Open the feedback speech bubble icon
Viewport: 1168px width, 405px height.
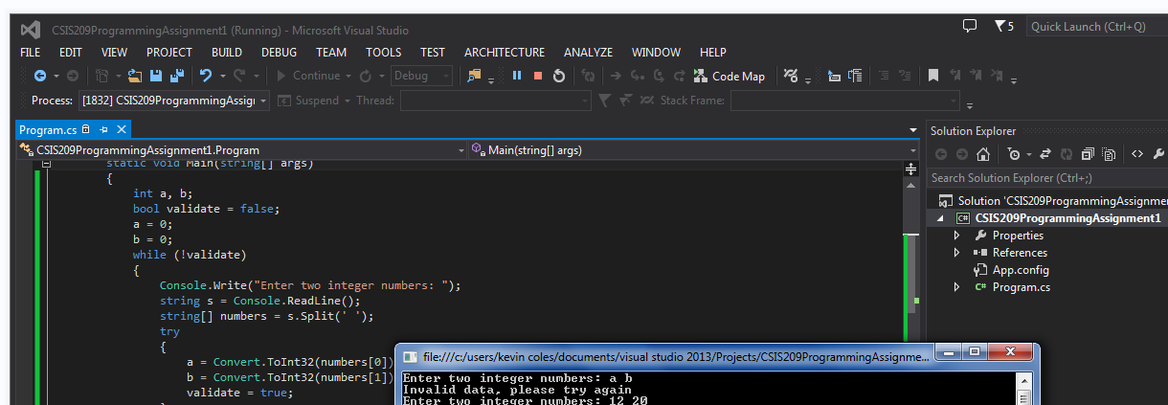(970, 26)
